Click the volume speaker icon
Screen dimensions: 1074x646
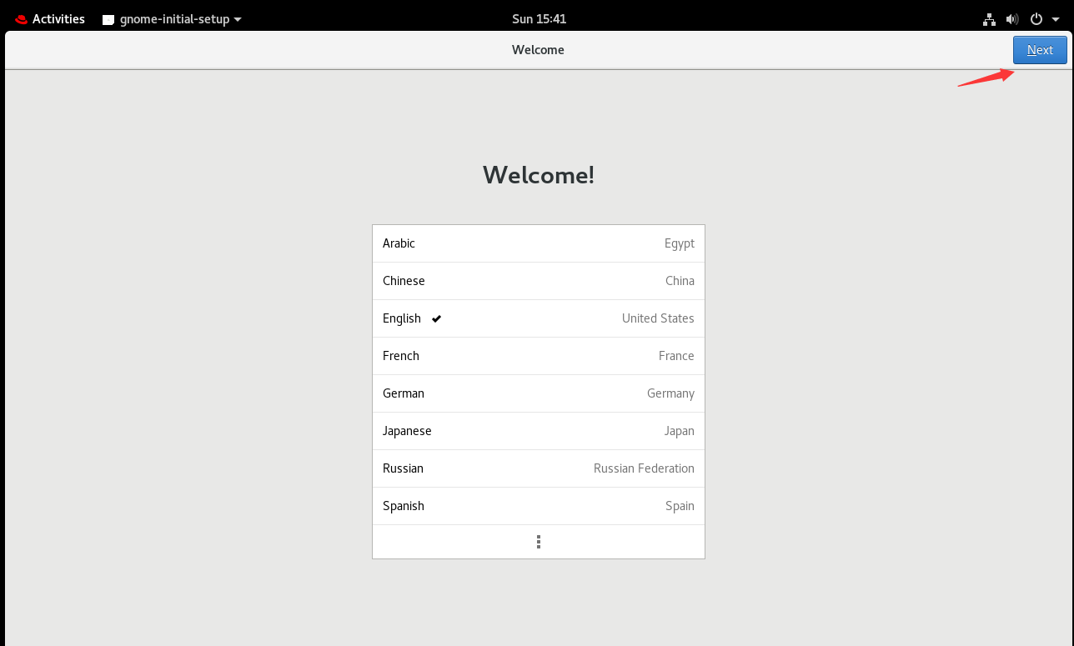(x=1012, y=18)
